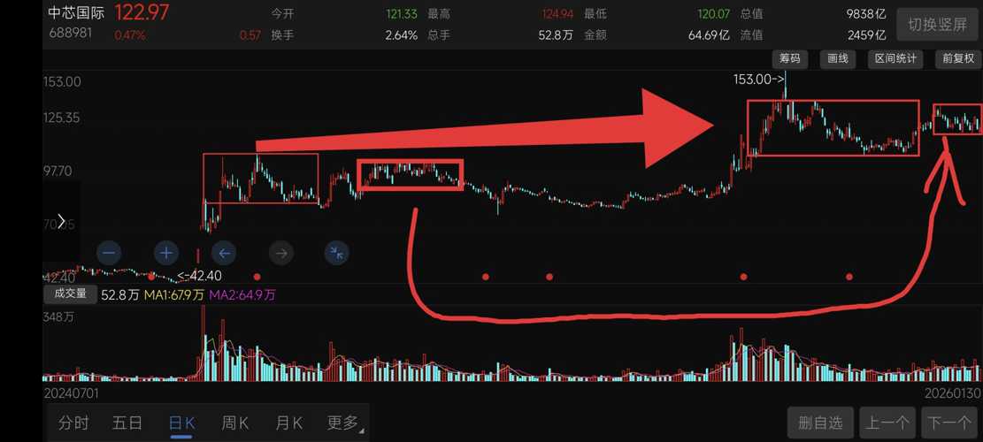This screenshot has height=442, width=983.
Task: Switch to 月K monthly chart
Action: coord(289,423)
